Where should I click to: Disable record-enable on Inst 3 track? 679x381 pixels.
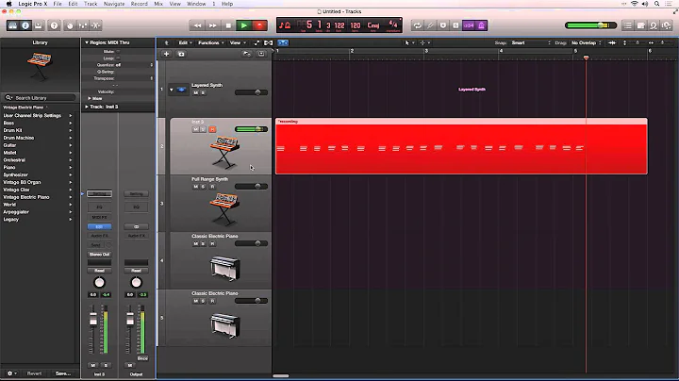pyautogui.click(x=212, y=129)
